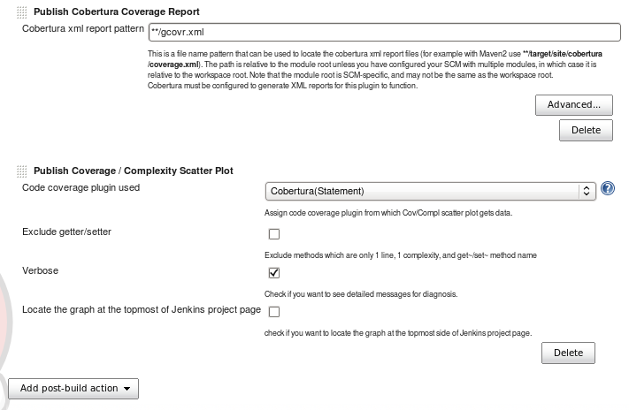This screenshot has width=629, height=410.
Task: Click the Cobertura file pattern help description text
Action: pos(372,70)
